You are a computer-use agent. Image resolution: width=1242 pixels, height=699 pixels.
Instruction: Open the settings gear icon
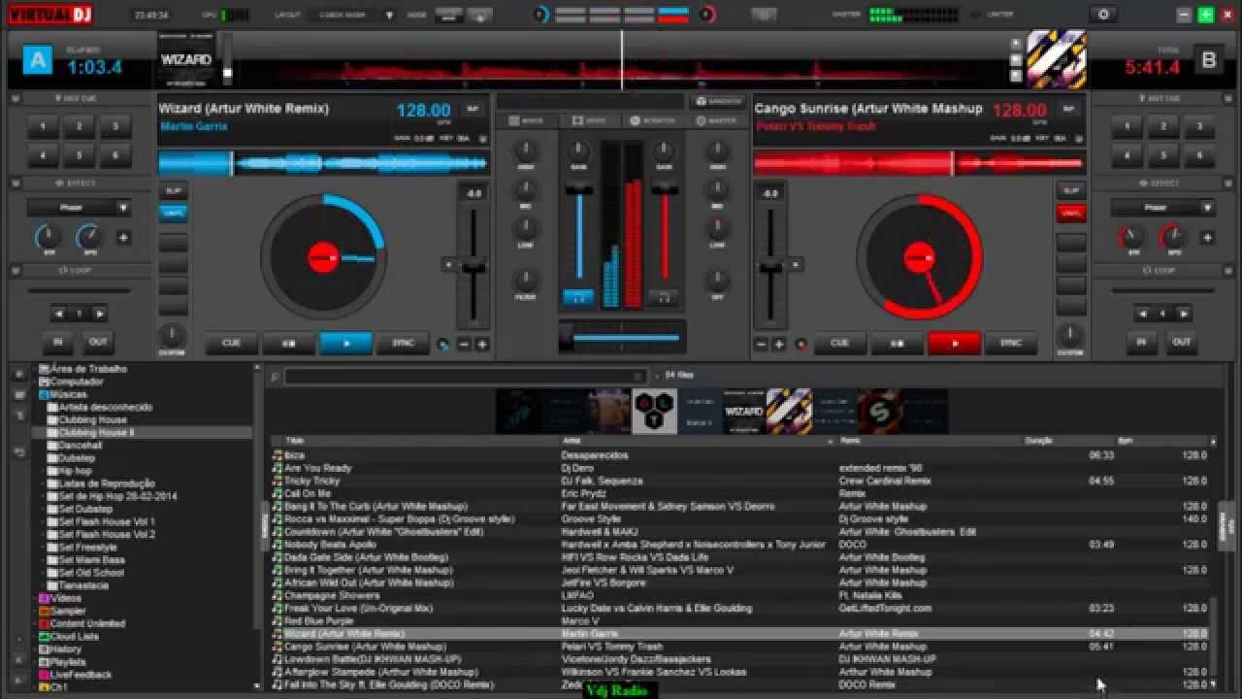coord(1103,15)
